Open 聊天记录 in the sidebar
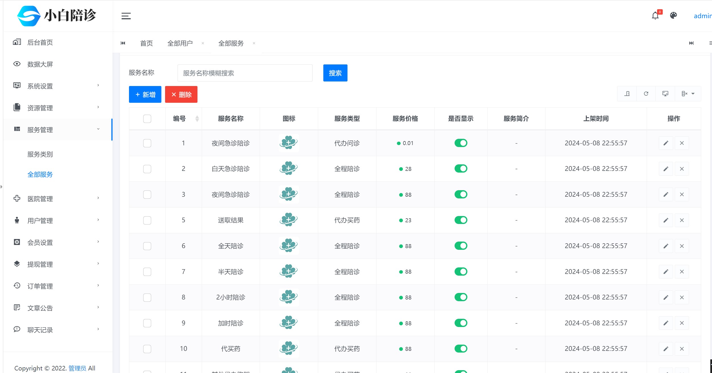Viewport: 712px width, 373px height. (58, 330)
